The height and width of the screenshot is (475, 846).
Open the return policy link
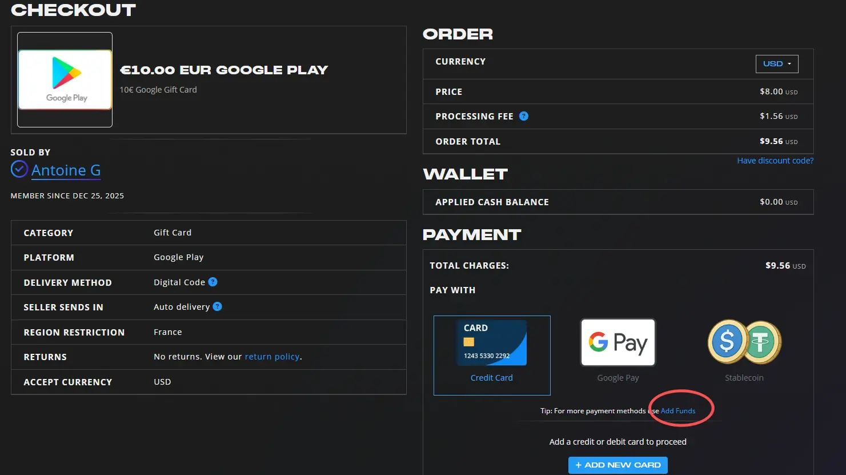272,357
